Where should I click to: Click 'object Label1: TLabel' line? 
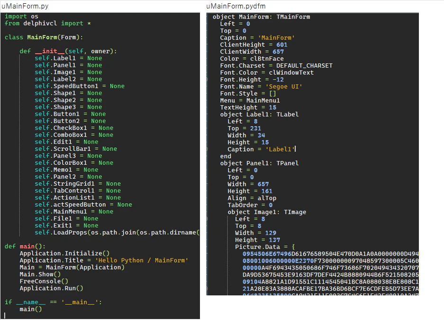(x=259, y=114)
